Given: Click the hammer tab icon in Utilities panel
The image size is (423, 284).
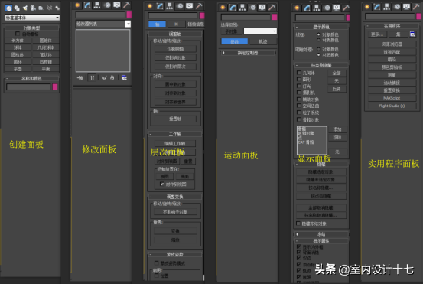Looking at the screenshot, I should coord(416,6).
